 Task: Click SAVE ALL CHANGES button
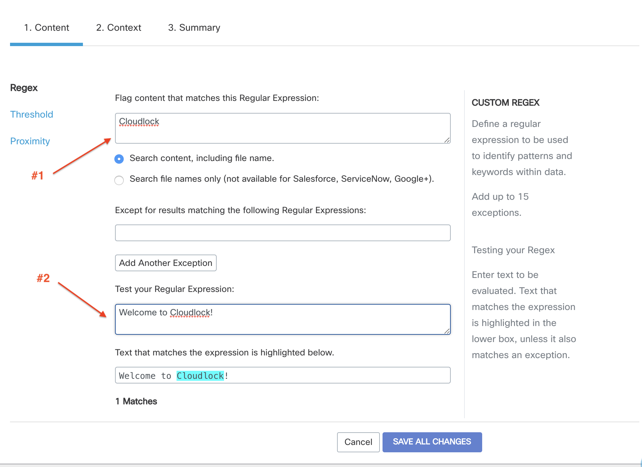pyautogui.click(x=432, y=442)
